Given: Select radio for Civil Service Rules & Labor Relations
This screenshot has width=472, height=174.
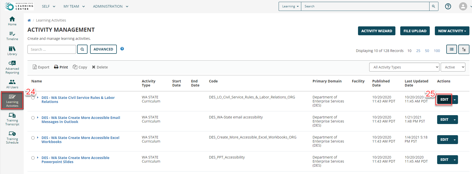Looking at the screenshot, I should coord(33,98).
